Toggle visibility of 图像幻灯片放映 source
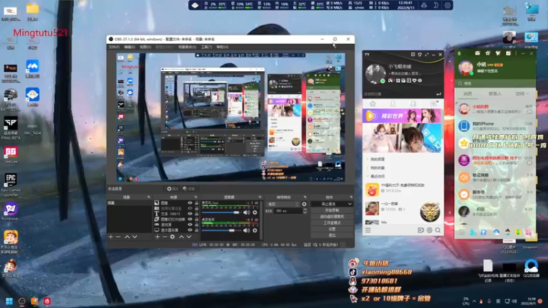The width and height of the screenshot is (548, 308). click(x=190, y=219)
